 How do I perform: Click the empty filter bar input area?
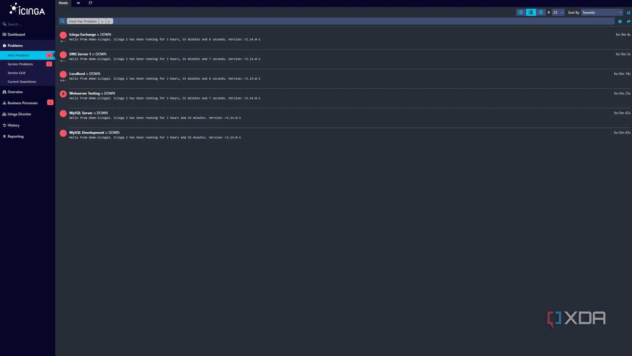tap(364, 21)
